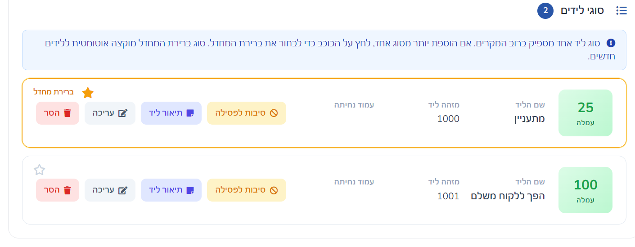Click edit pencil icon for lead 1001

pyautogui.click(x=122, y=190)
